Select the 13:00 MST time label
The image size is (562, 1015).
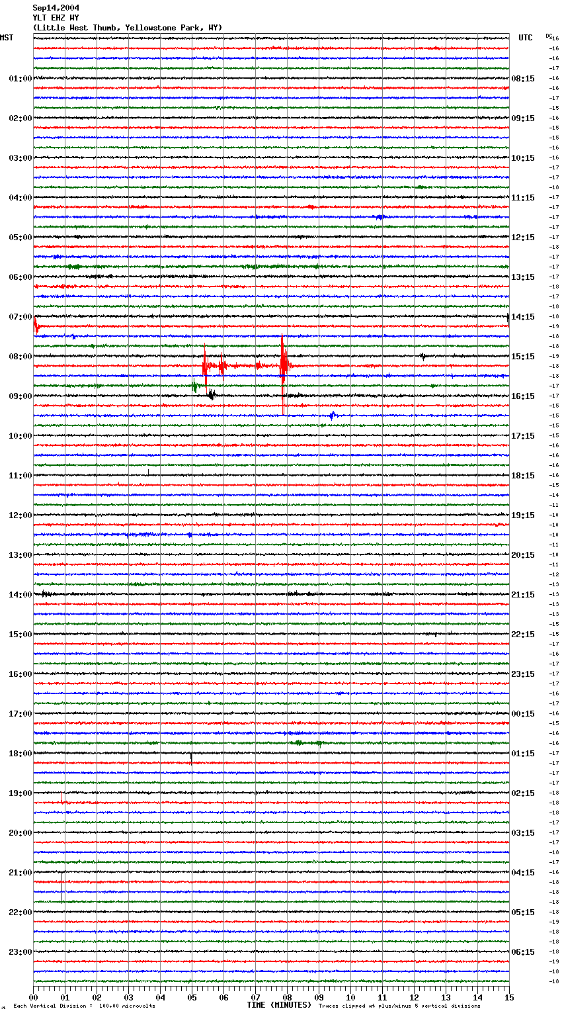pos(20,555)
